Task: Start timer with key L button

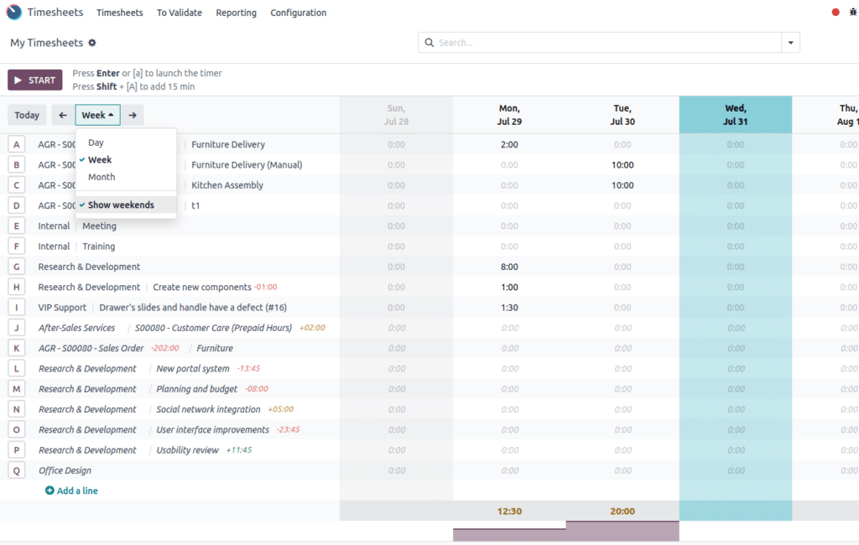Action: [17, 369]
